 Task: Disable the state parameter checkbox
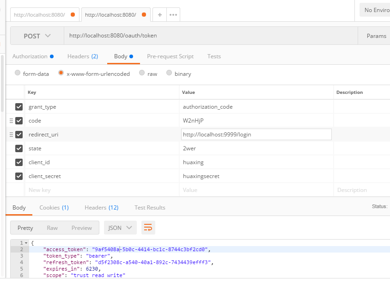click(x=19, y=148)
